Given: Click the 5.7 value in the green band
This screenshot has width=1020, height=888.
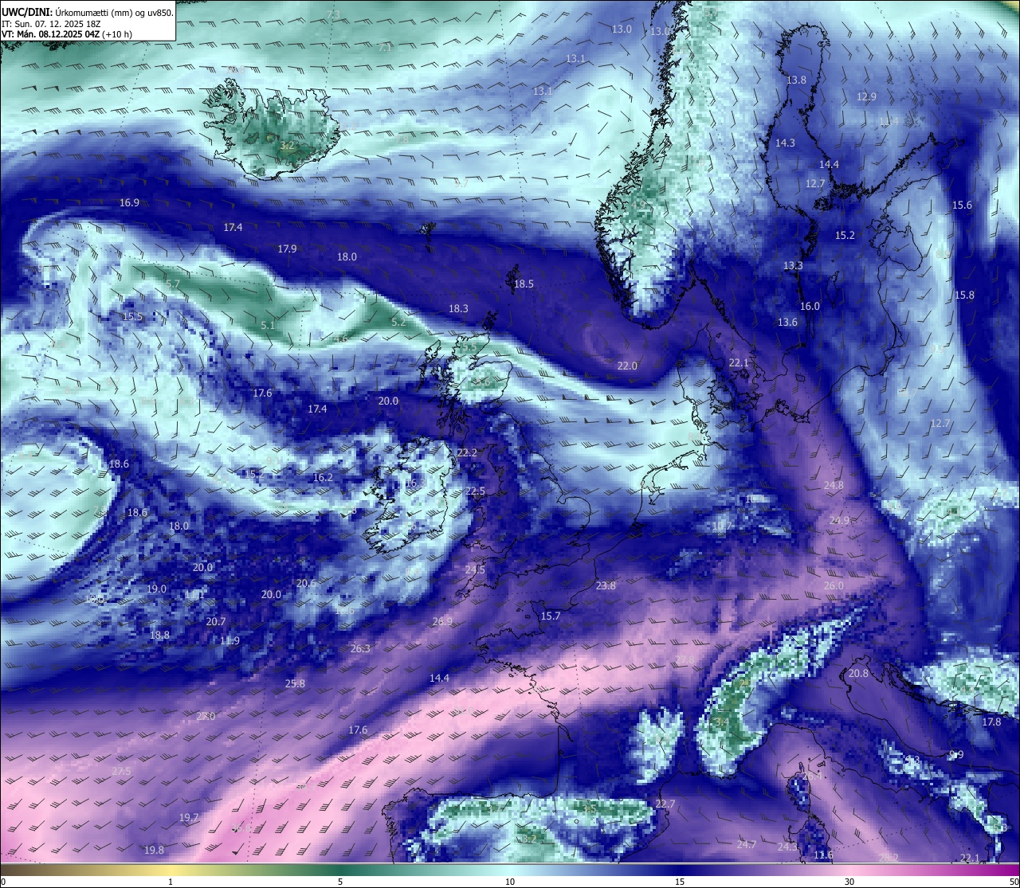Looking at the screenshot, I should click(173, 284).
